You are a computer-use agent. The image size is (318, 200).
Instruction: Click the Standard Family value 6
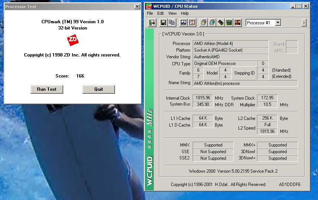tap(198, 70)
